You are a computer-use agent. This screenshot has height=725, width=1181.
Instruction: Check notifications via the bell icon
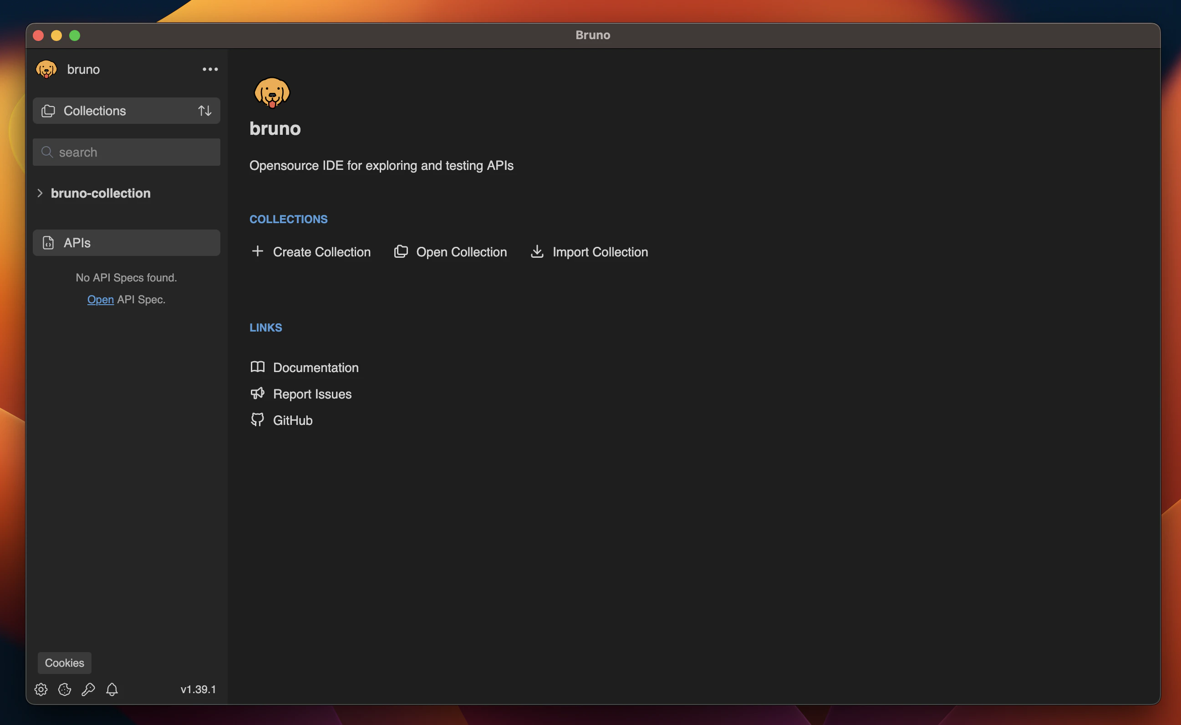click(112, 689)
